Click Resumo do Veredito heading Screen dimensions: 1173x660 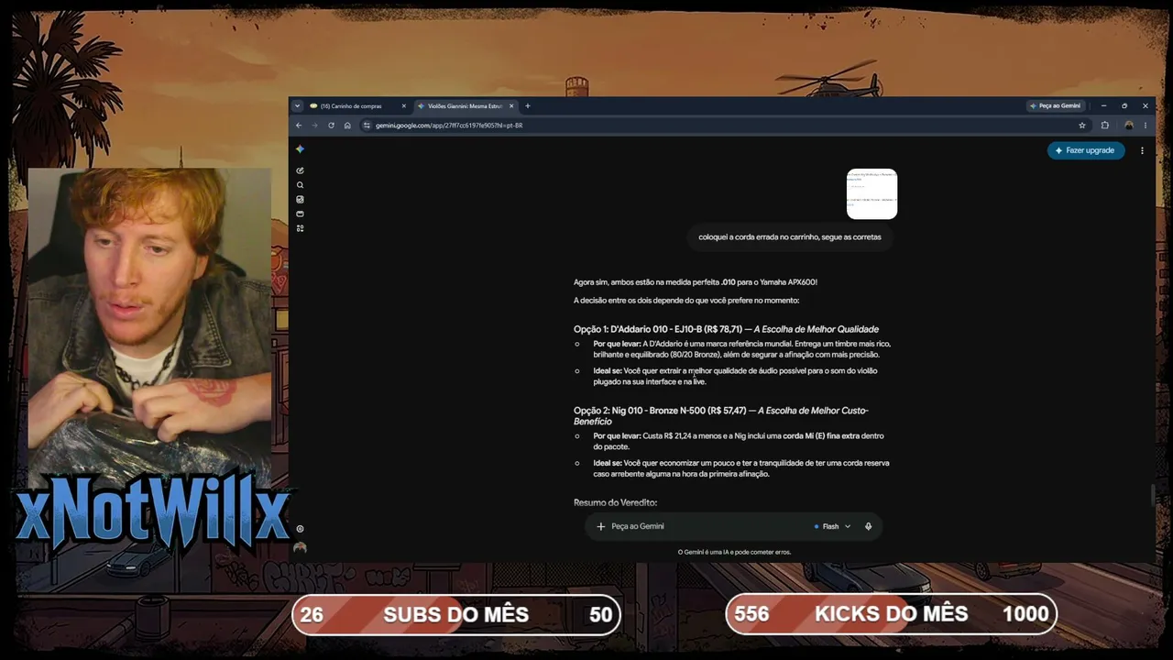pos(615,502)
